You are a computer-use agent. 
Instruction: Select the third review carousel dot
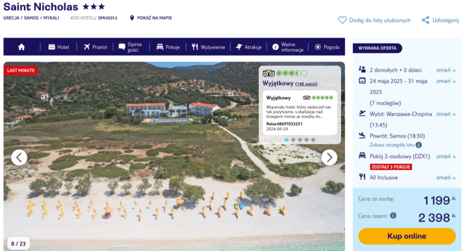(300, 140)
